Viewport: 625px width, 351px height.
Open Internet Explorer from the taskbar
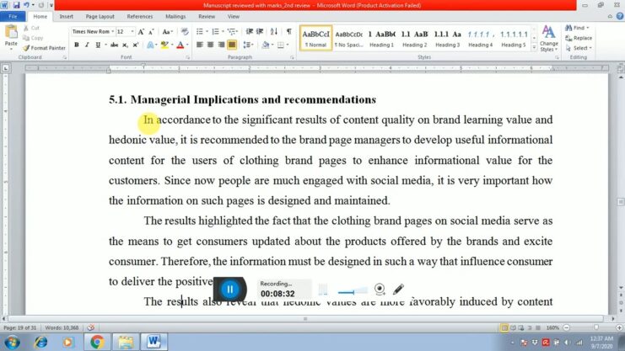click(x=40, y=342)
